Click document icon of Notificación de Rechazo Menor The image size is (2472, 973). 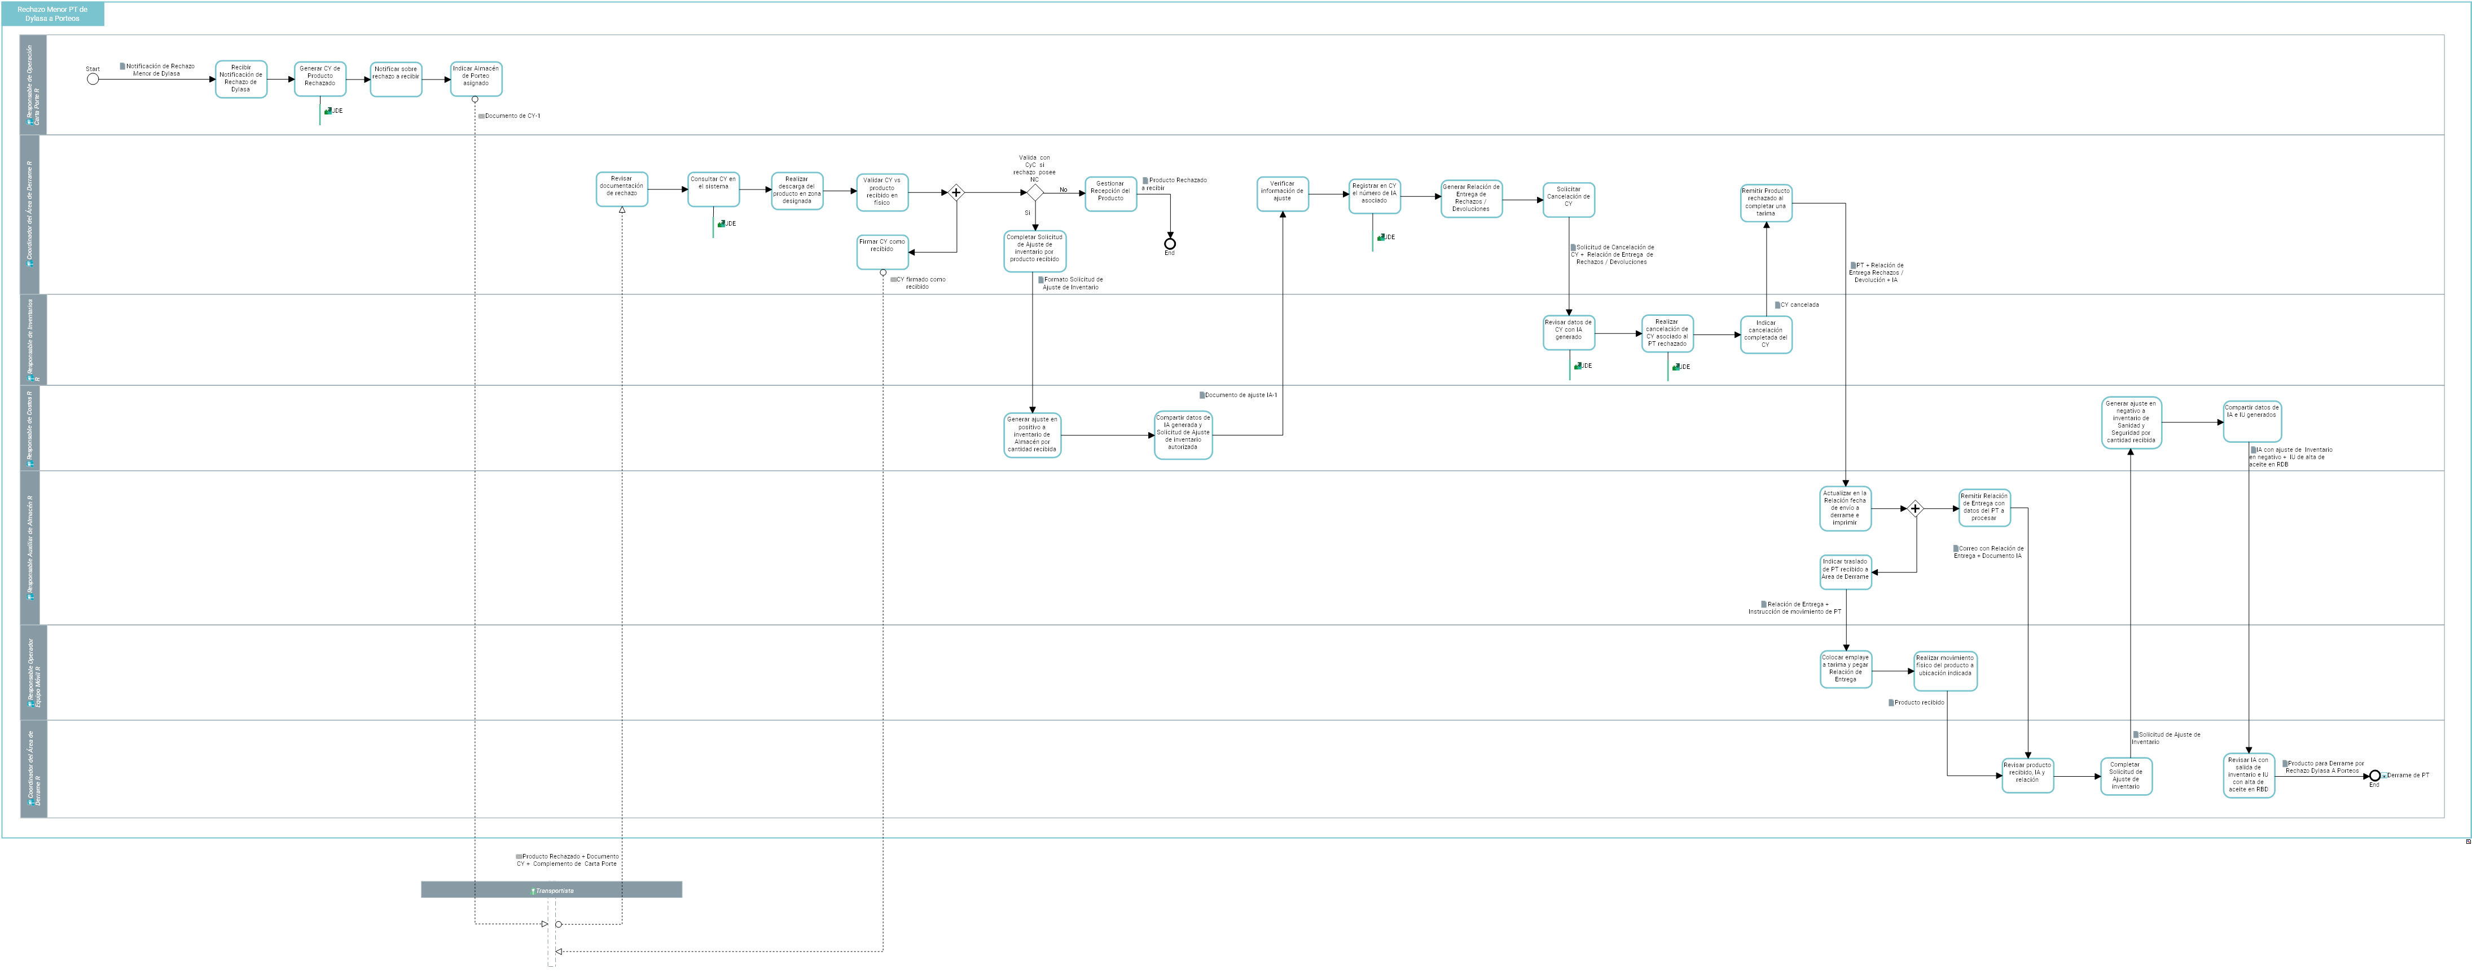point(123,66)
